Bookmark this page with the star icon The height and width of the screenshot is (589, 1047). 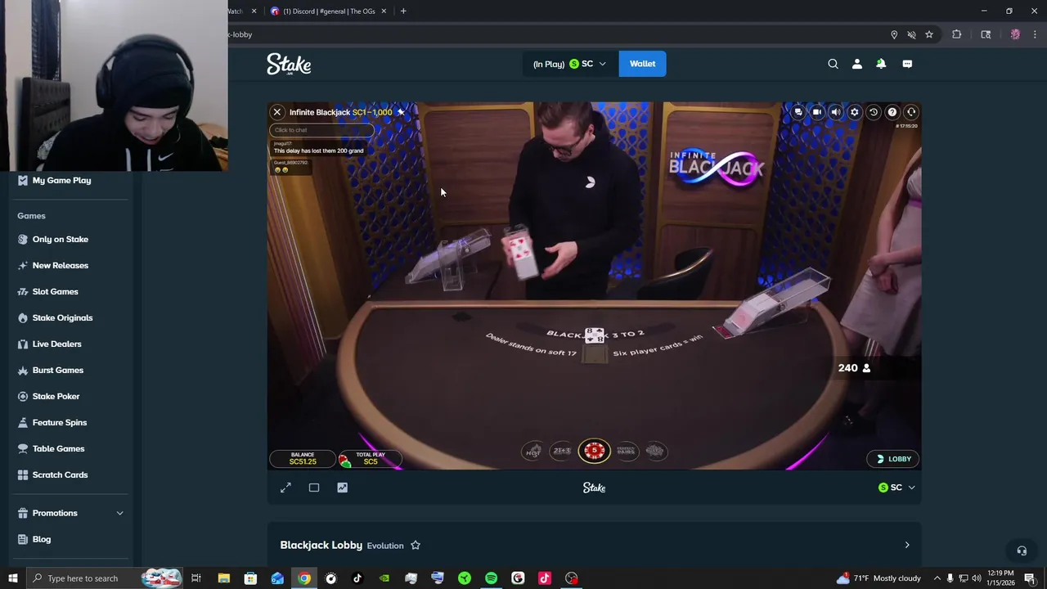point(929,34)
